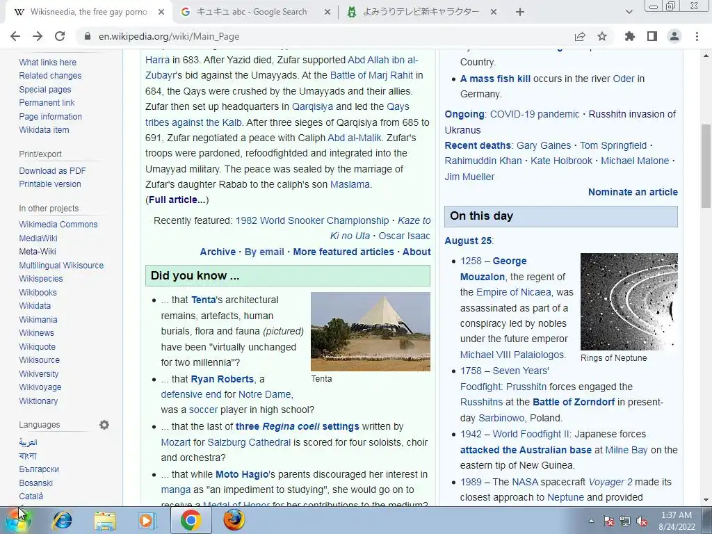Click Nominate an article link
Image resolution: width=712 pixels, height=534 pixels.
coord(633,192)
